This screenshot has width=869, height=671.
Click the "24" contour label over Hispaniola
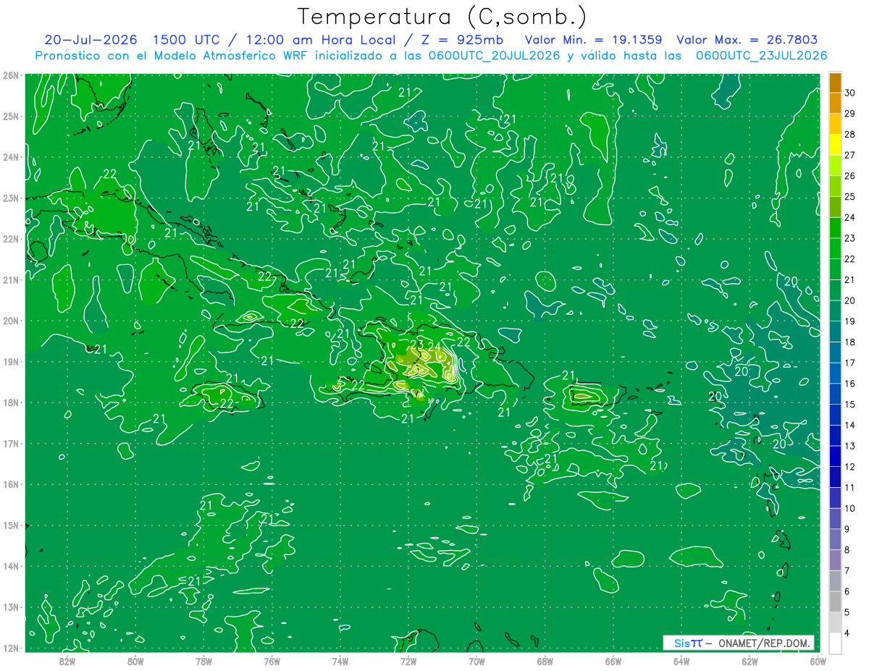point(434,347)
